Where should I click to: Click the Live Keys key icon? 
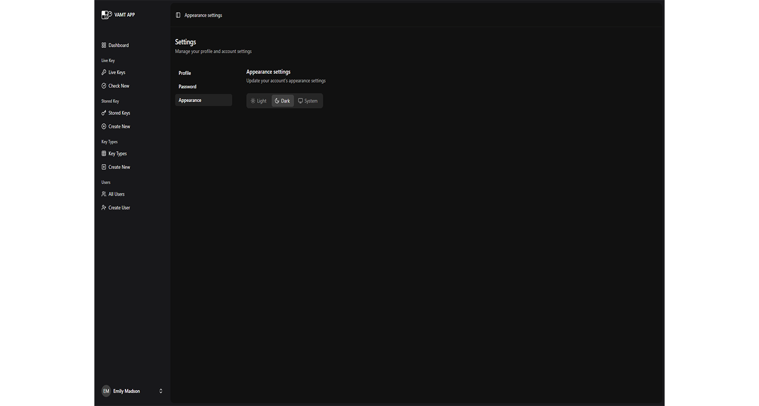point(104,72)
